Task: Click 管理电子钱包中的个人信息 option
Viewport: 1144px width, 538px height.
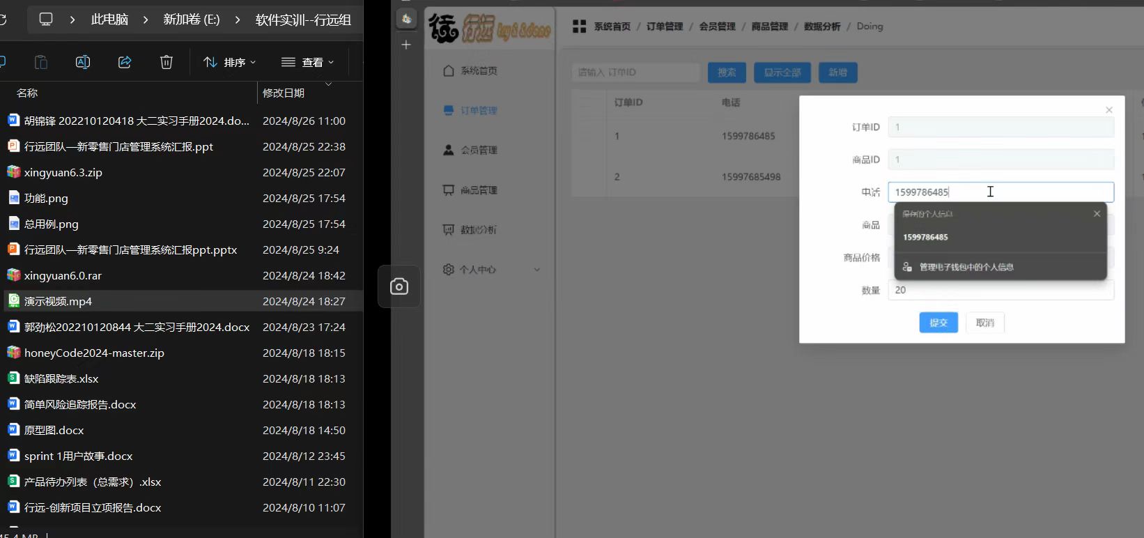Action: point(1000,267)
